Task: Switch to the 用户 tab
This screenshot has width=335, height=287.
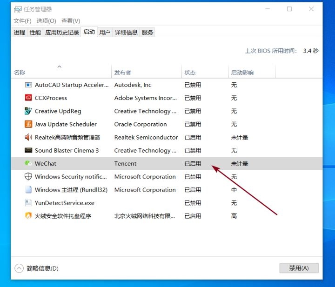Action: [105, 33]
